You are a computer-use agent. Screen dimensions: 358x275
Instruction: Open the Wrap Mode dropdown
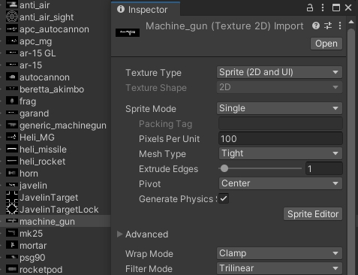point(279,253)
